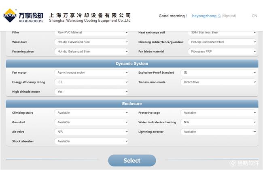Click the lock icon beside username
Viewport: 263px width, 170px height.
click(219, 16)
